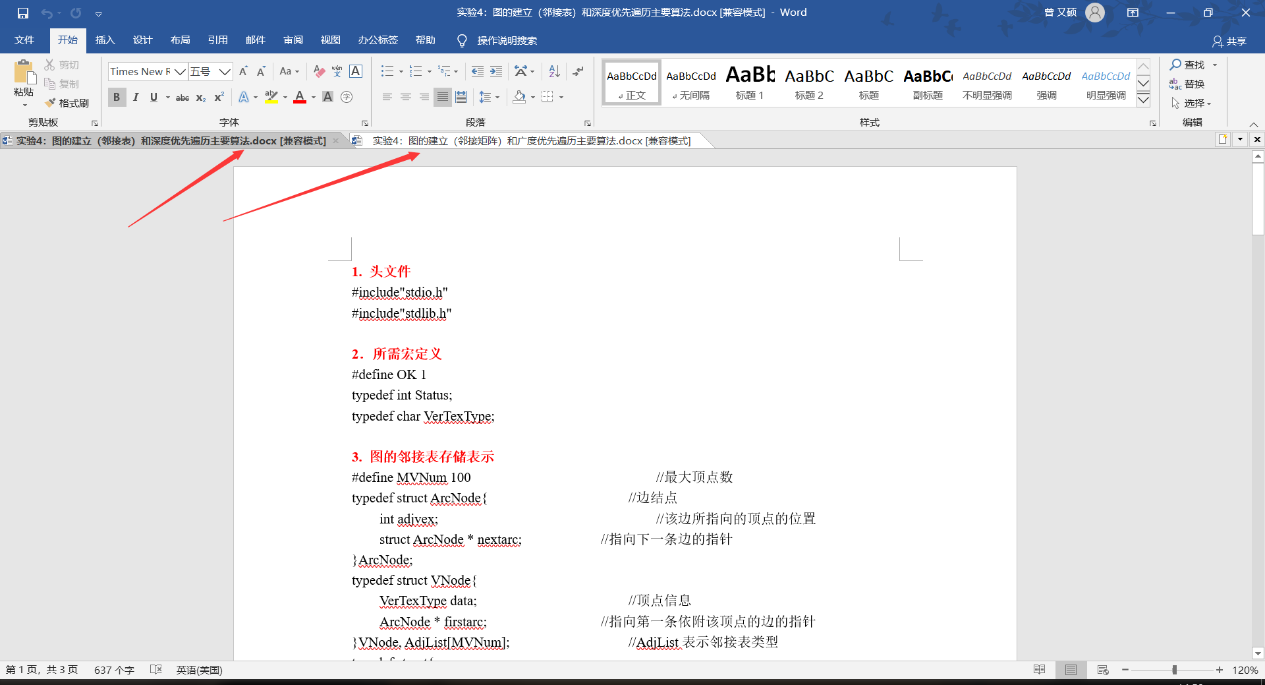Viewport: 1265px width, 685px height.
Task: Click the Share button
Action: [x=1229, y=41]
